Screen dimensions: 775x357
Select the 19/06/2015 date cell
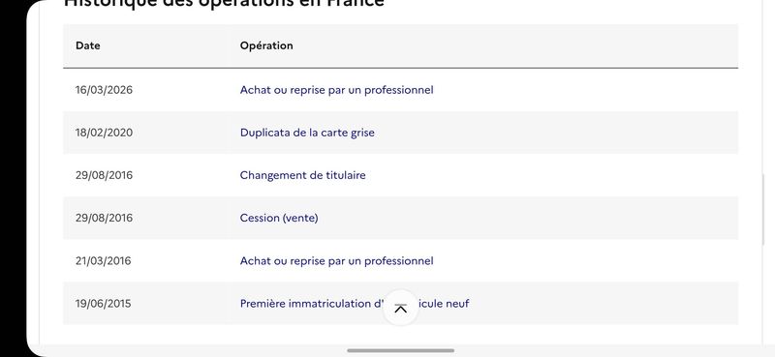[x=103, y=304]
